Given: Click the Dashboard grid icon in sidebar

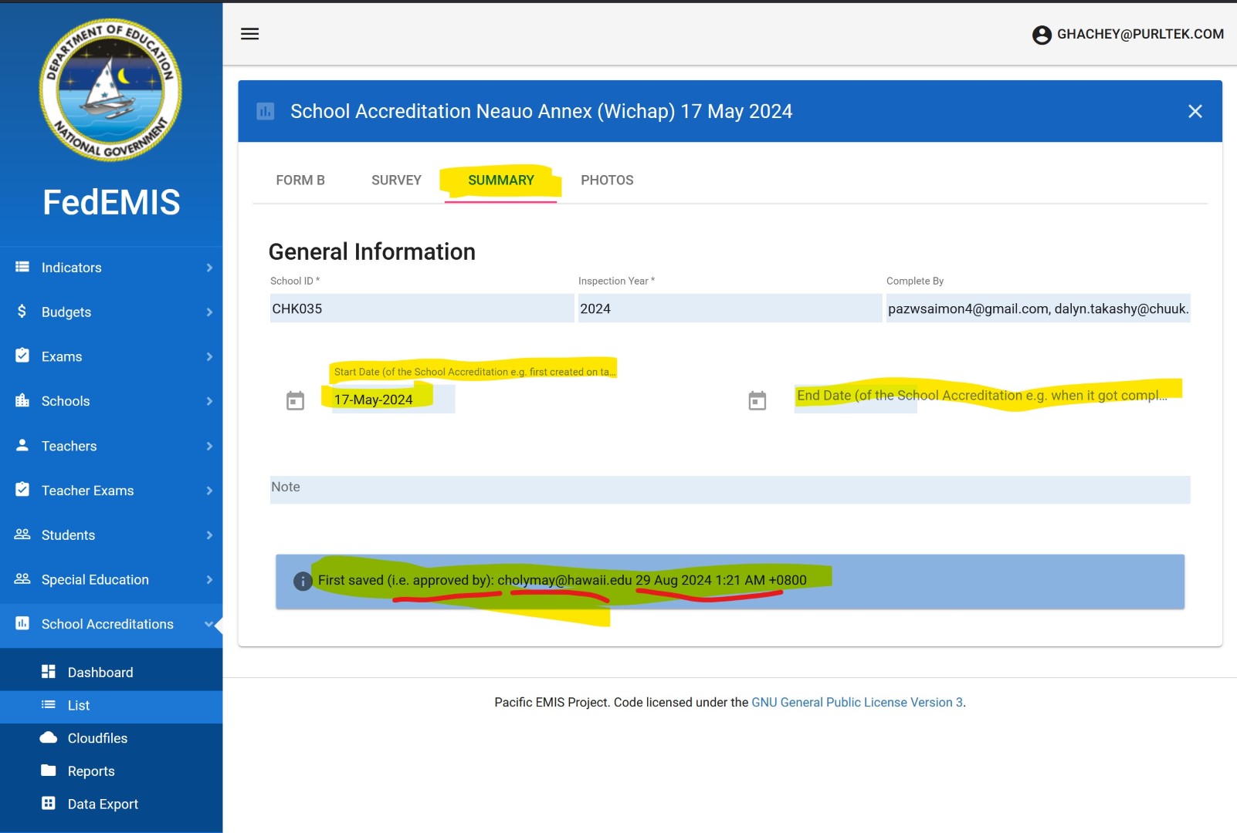Looking at the screenshot, I should 49,672.
